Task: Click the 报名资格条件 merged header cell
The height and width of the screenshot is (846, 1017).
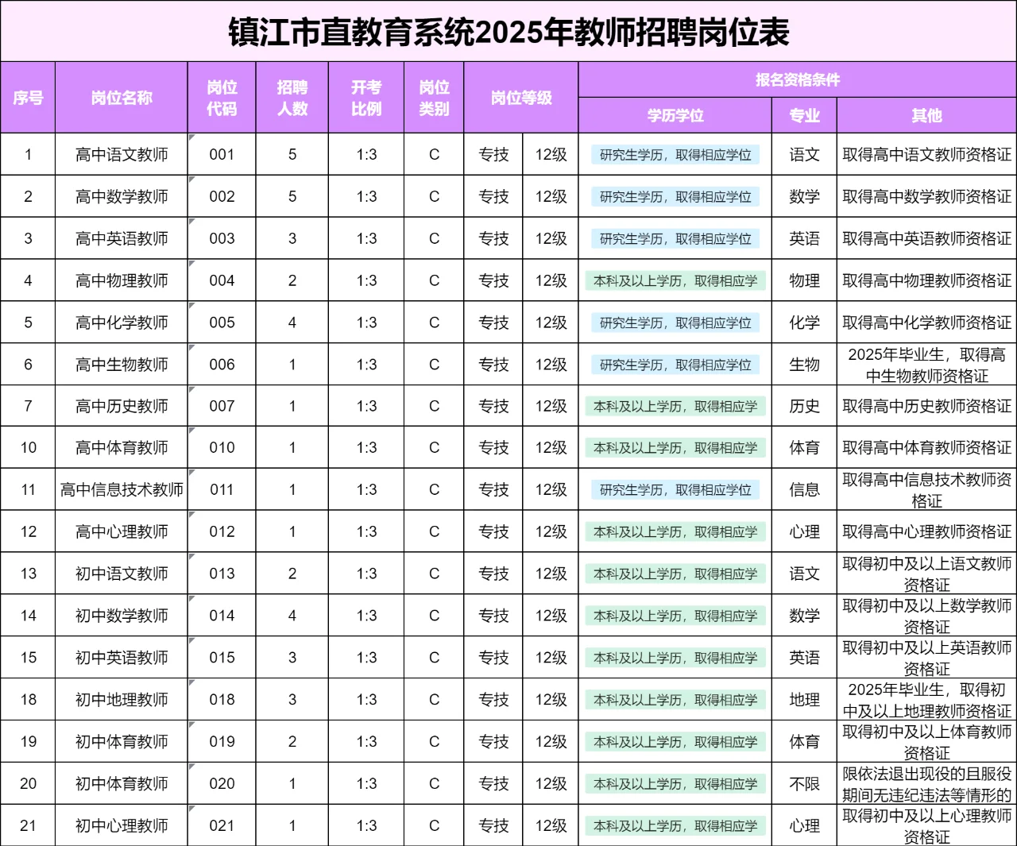Action: coord(797,79)
